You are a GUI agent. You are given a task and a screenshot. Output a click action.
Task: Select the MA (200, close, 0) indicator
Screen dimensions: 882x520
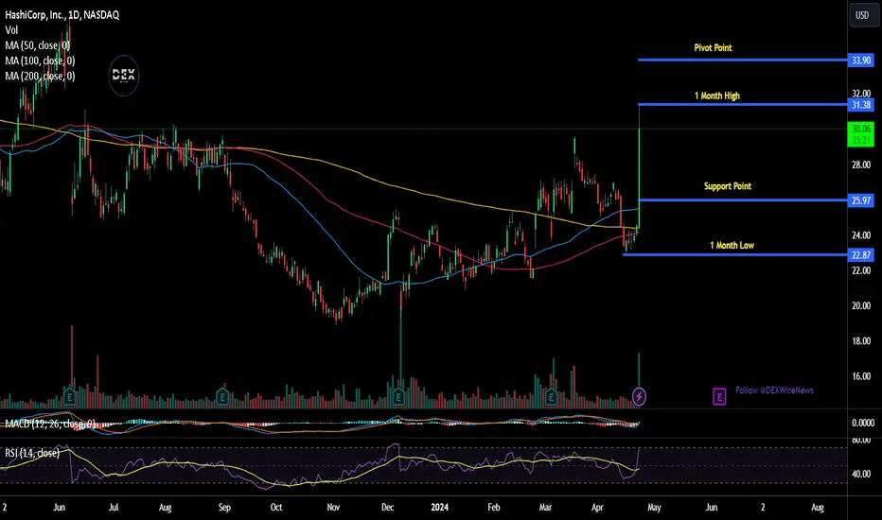coord(40,76)
